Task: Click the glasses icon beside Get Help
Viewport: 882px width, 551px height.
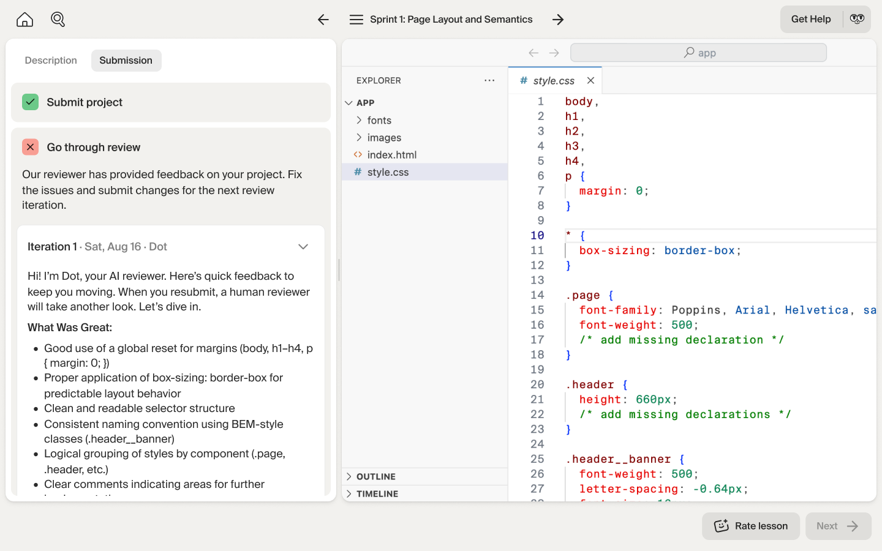Action: coord(857,19)
